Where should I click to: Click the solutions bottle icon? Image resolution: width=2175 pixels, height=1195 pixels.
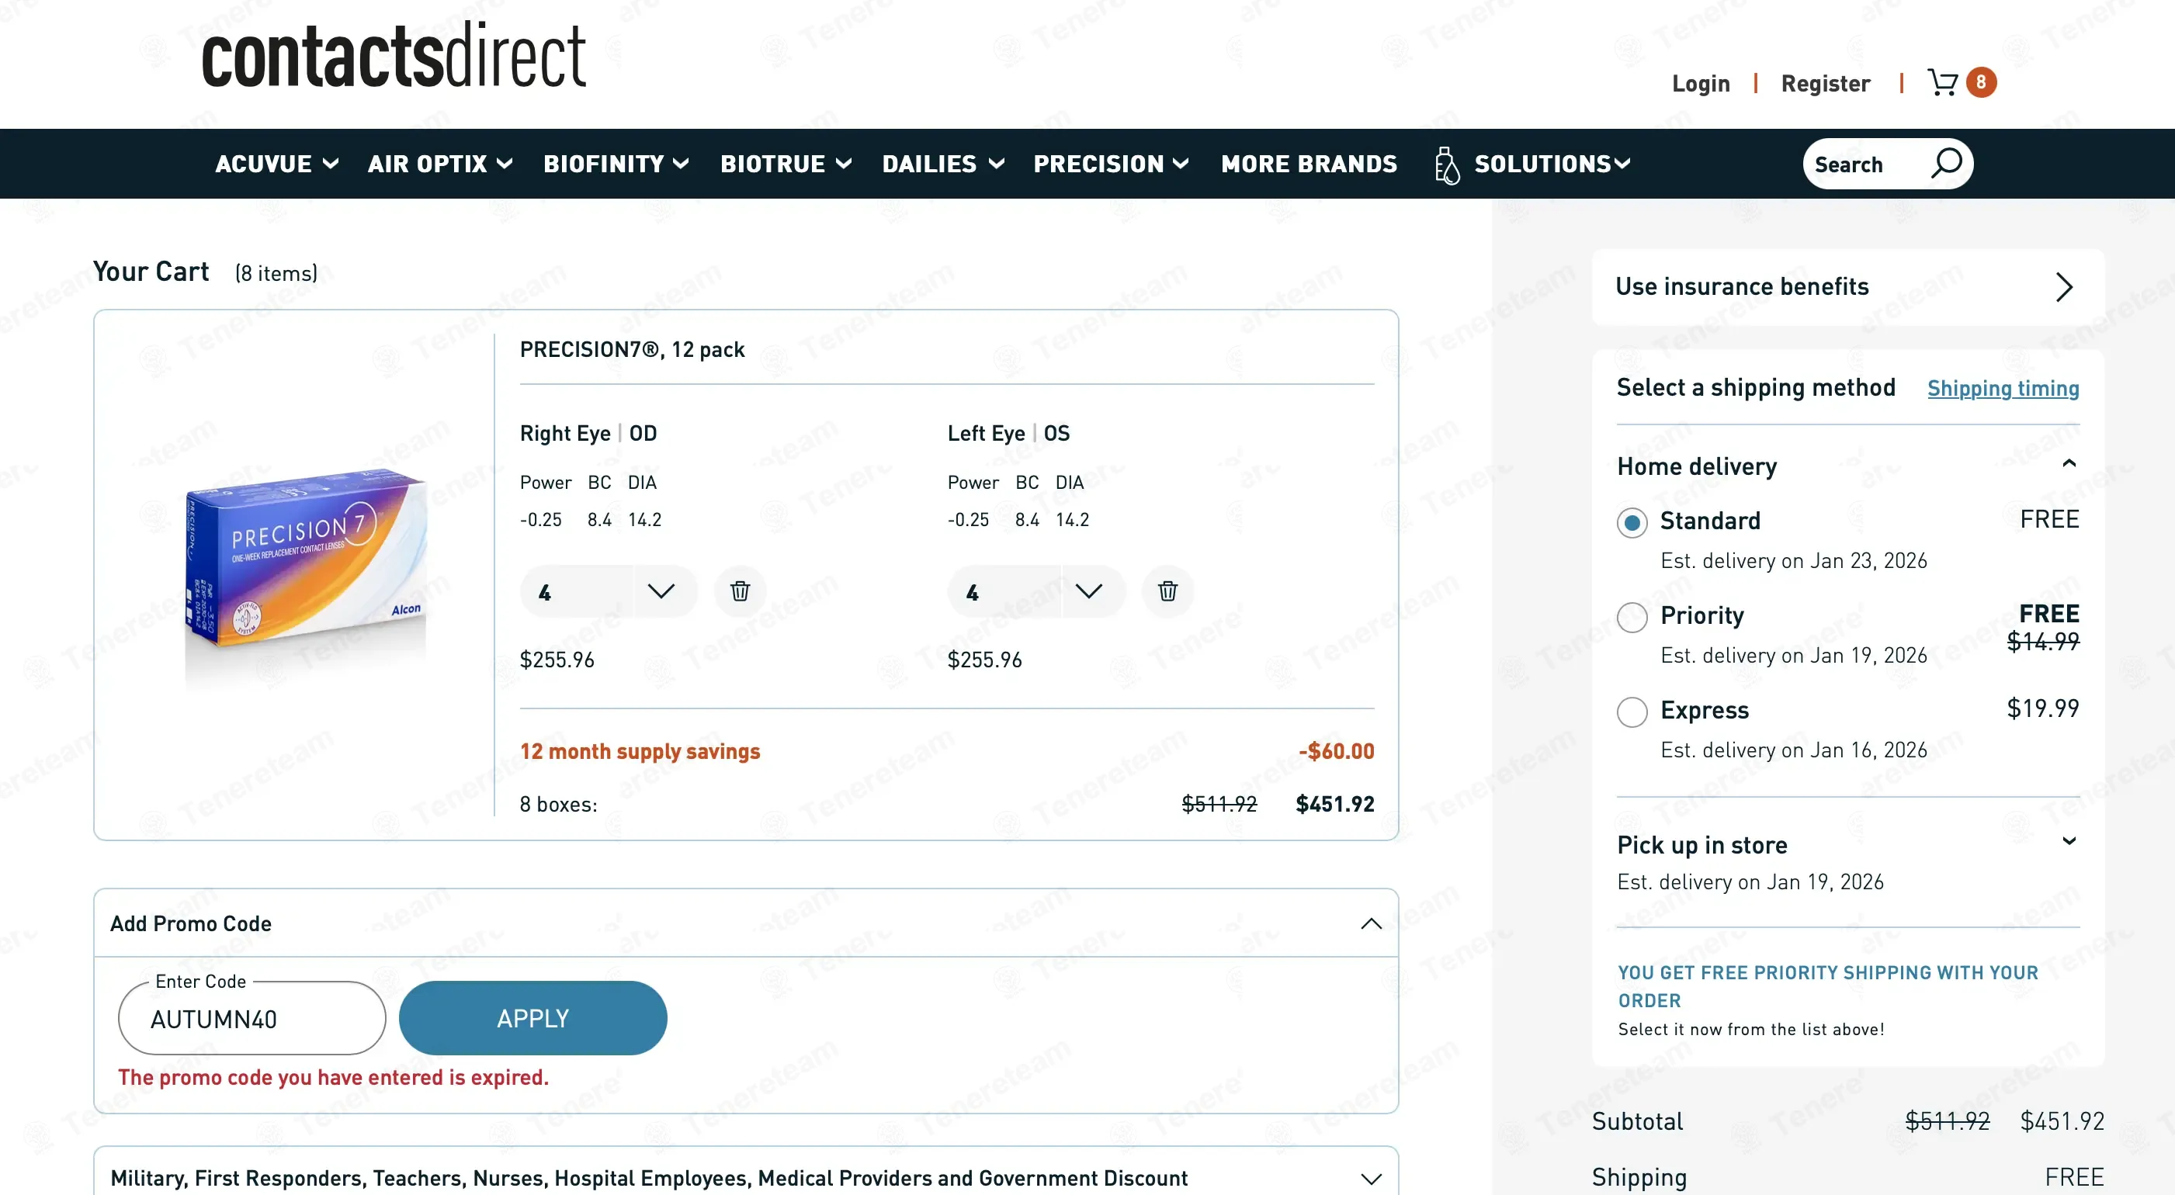point(1446,165)
